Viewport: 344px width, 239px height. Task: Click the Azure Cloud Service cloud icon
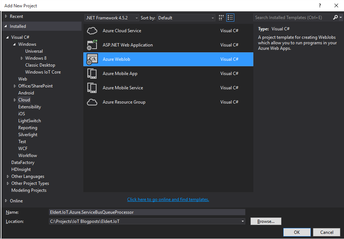[92, 31]
